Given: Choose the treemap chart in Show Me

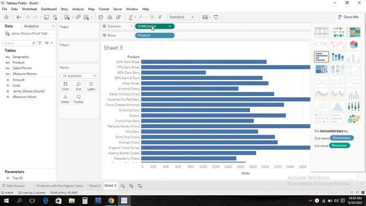Looking at the screenshot, I should 321,69.
